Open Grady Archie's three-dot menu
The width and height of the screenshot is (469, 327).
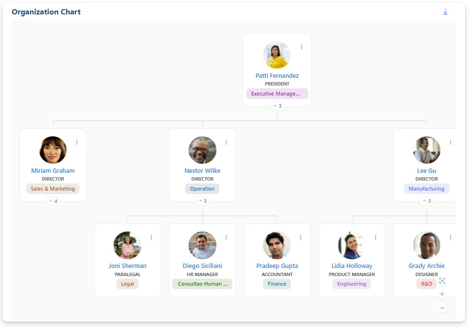(450, 237)
